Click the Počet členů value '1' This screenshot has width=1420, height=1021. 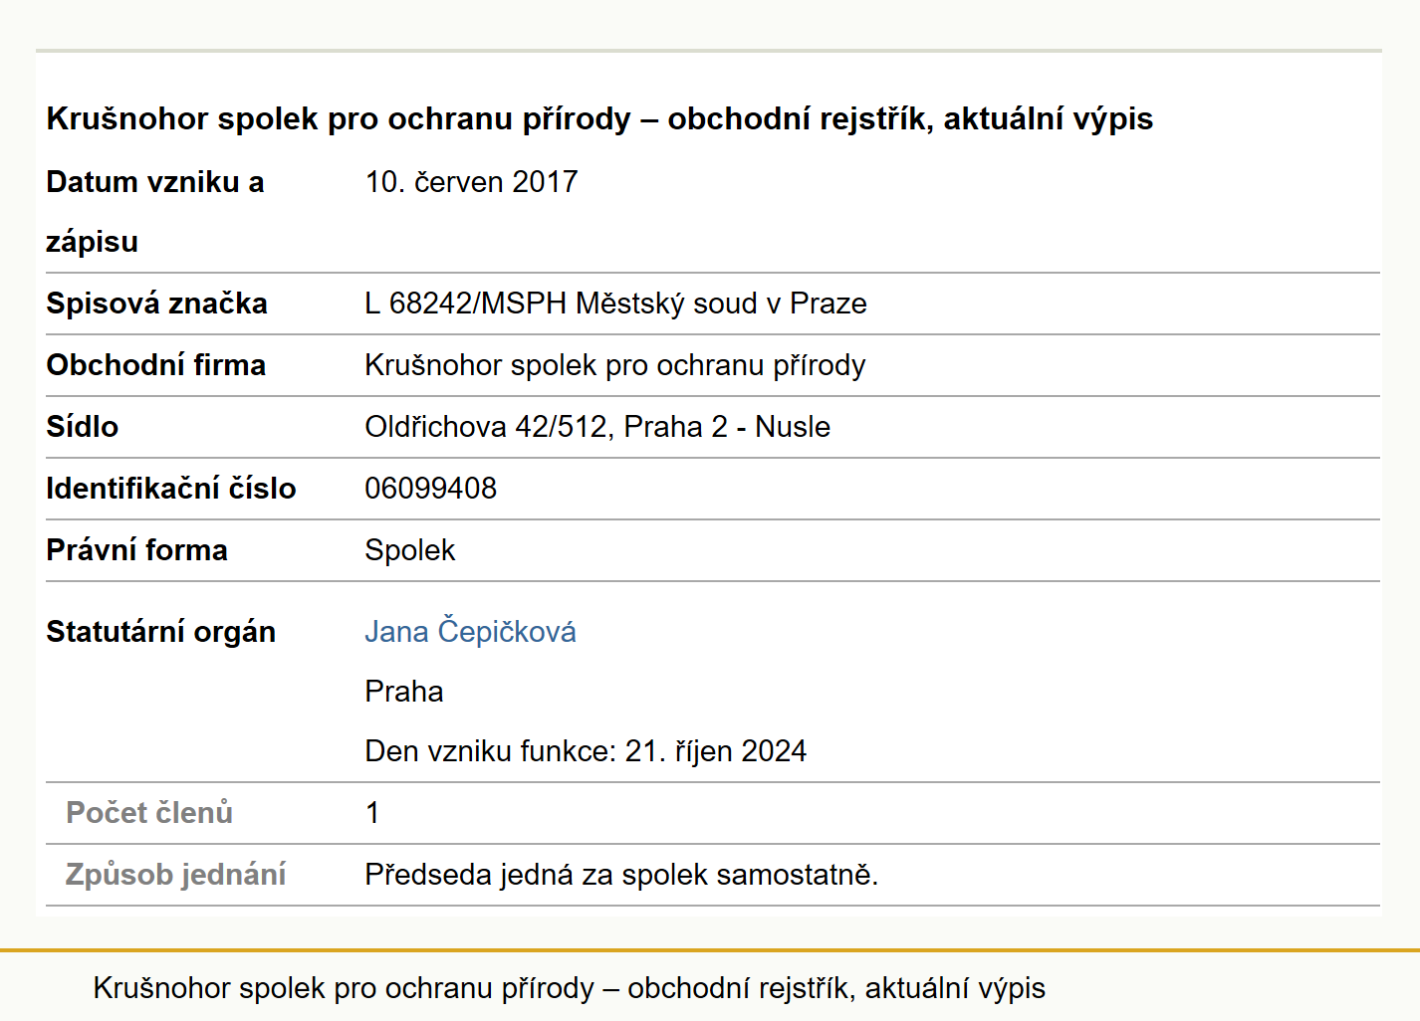click(x=372, y=813)
